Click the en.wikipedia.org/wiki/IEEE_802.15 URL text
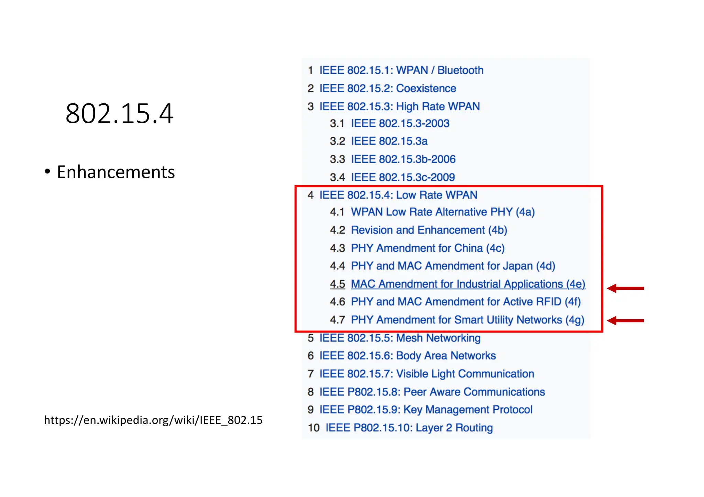 (153, 420)
